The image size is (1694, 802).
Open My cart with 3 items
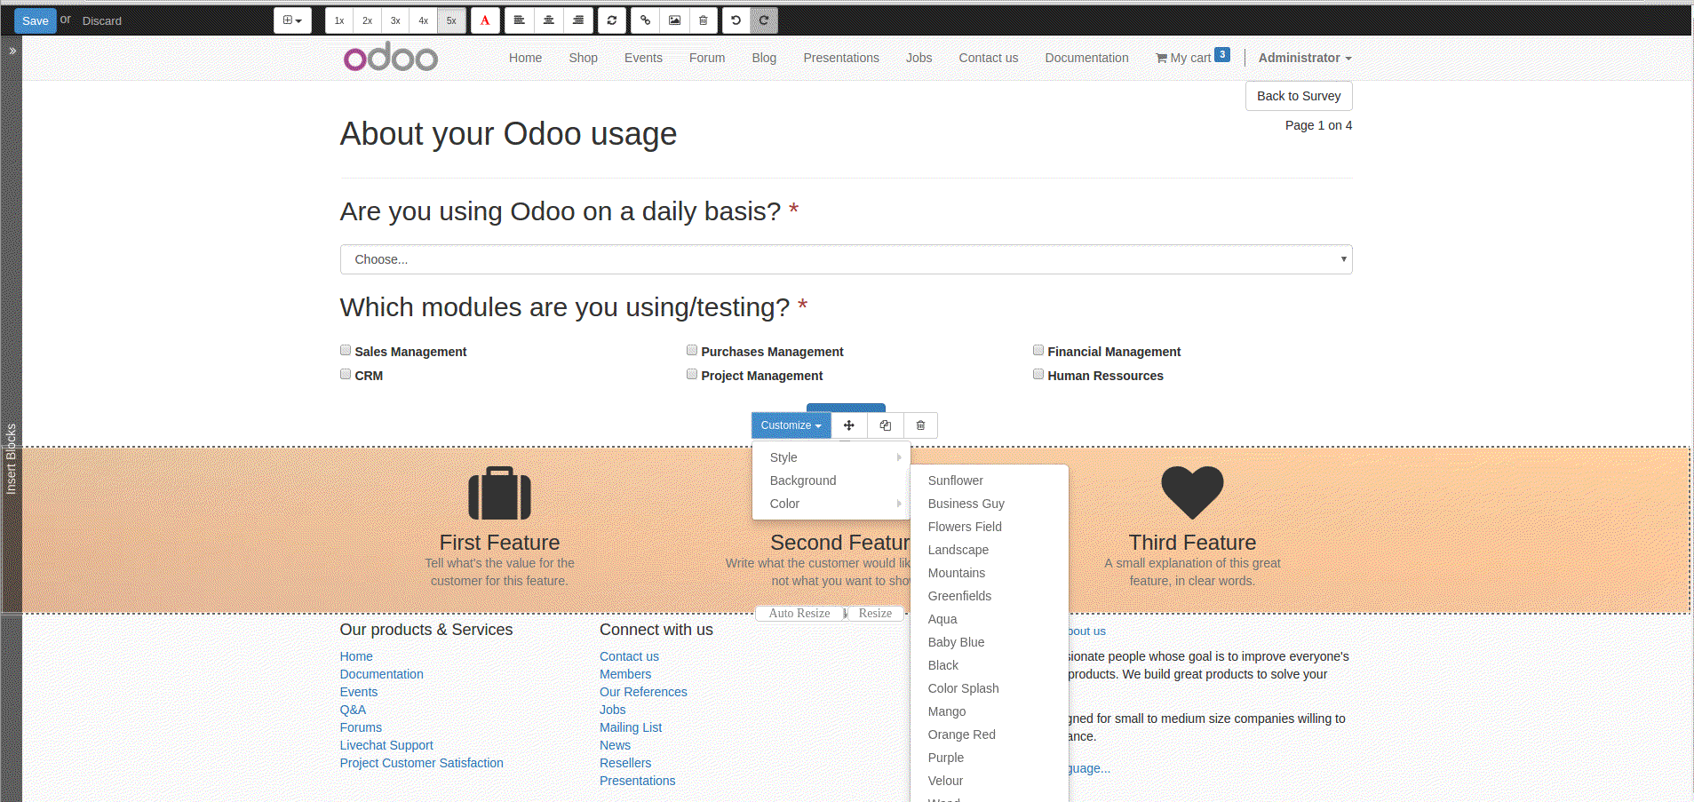point(1192,57)
